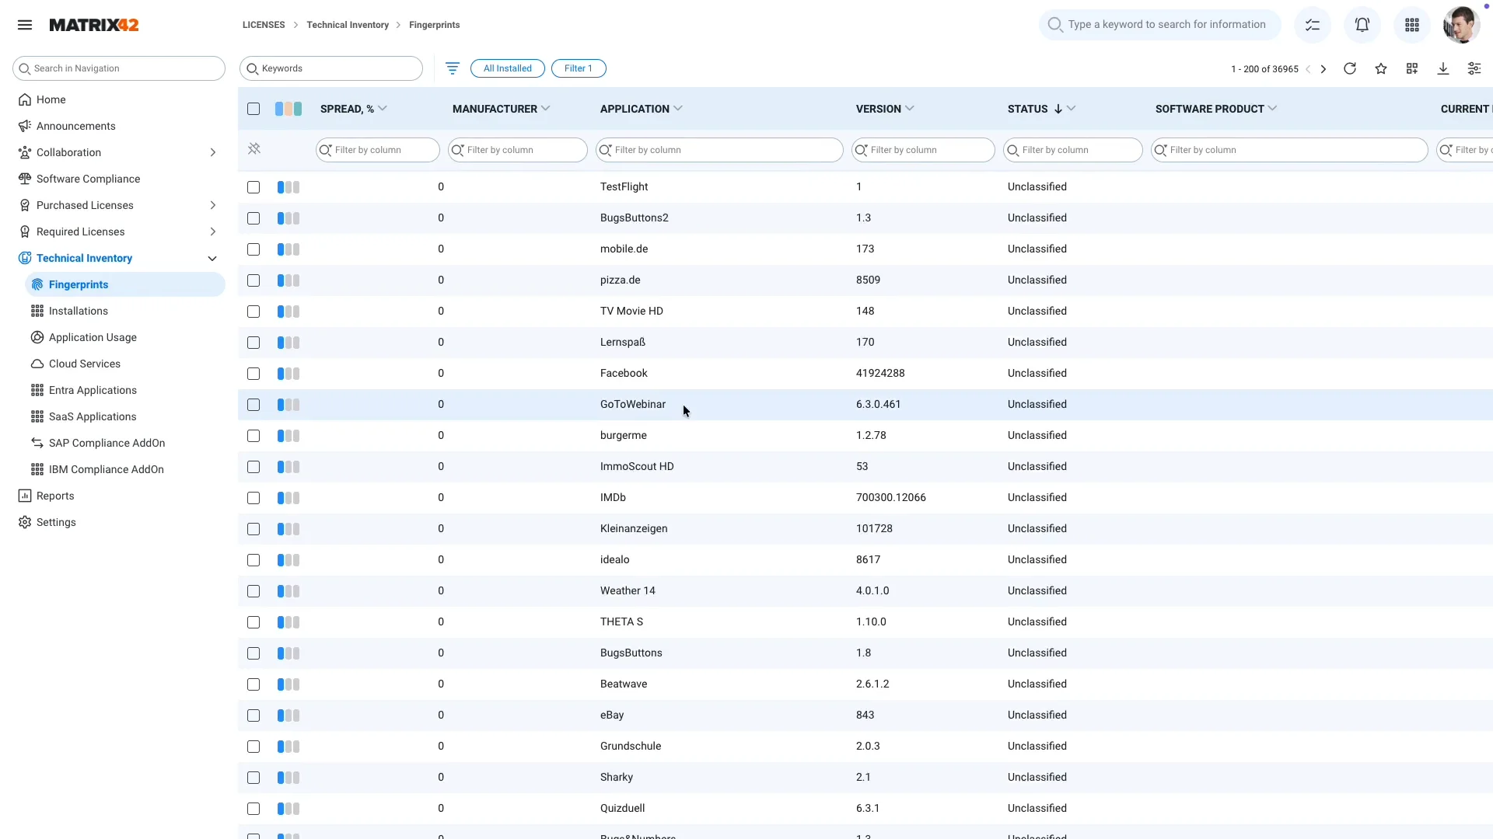Click the status color indicator for Facebook
Screen dimensions: 1493x839
[288, 374]
